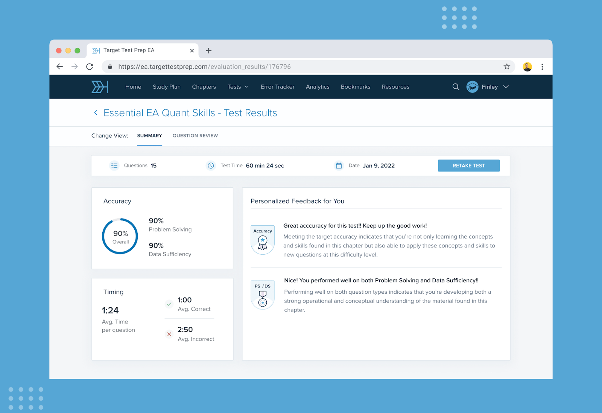
Task: Reload the page with the refresh icon
Action: click(x=90, y=67)
